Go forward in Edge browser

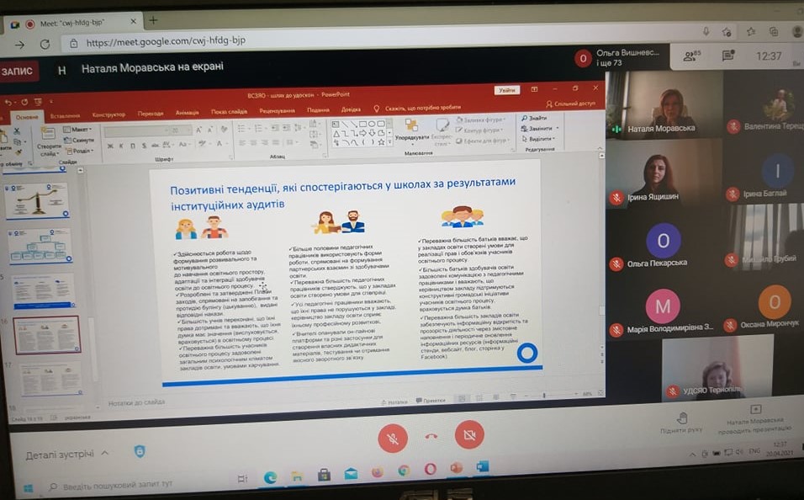(19, 45)
